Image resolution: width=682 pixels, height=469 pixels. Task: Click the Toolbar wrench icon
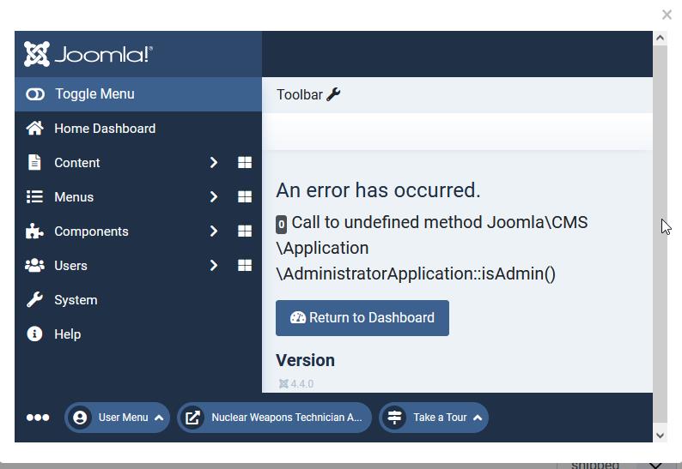tap(333, 94)
